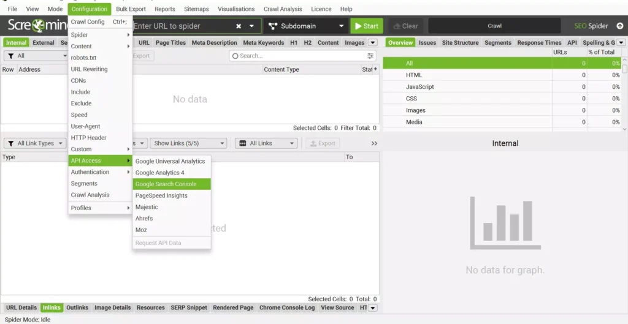The image size is (628, 324).
Task: Select User-Agent in the Configuration menu
Action: [x=100, y=126]
